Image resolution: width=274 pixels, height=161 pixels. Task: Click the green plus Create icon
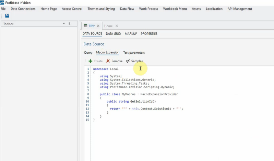tap(91, 61)
